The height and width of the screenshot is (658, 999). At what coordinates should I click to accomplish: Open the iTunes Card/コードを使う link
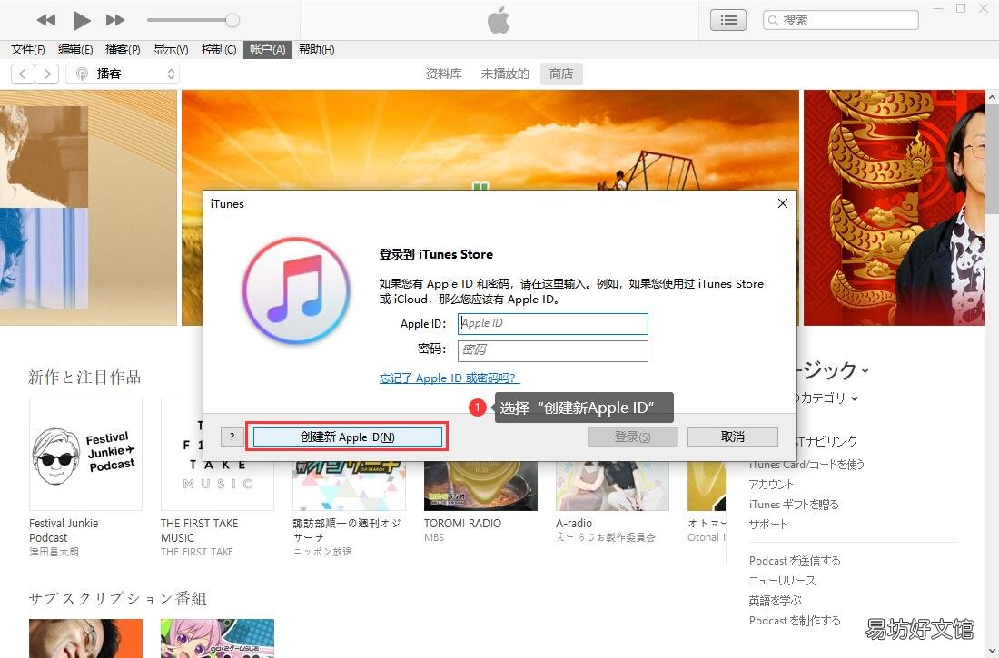coord(806,465)
